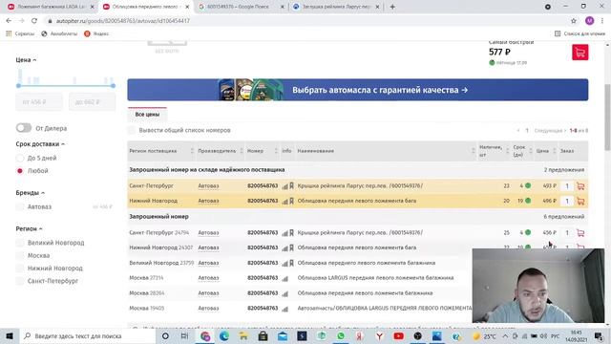This screenshot has height=344, width=611.
Task: Open the Windows Start menu
Action: (x=10, y=335)
